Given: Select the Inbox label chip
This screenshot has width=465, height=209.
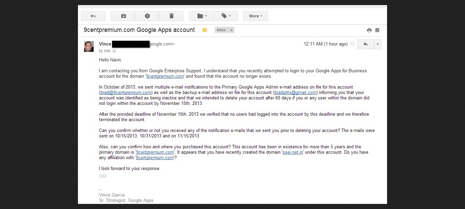Looking at the screenshot, I should click(x=221, y=30).
